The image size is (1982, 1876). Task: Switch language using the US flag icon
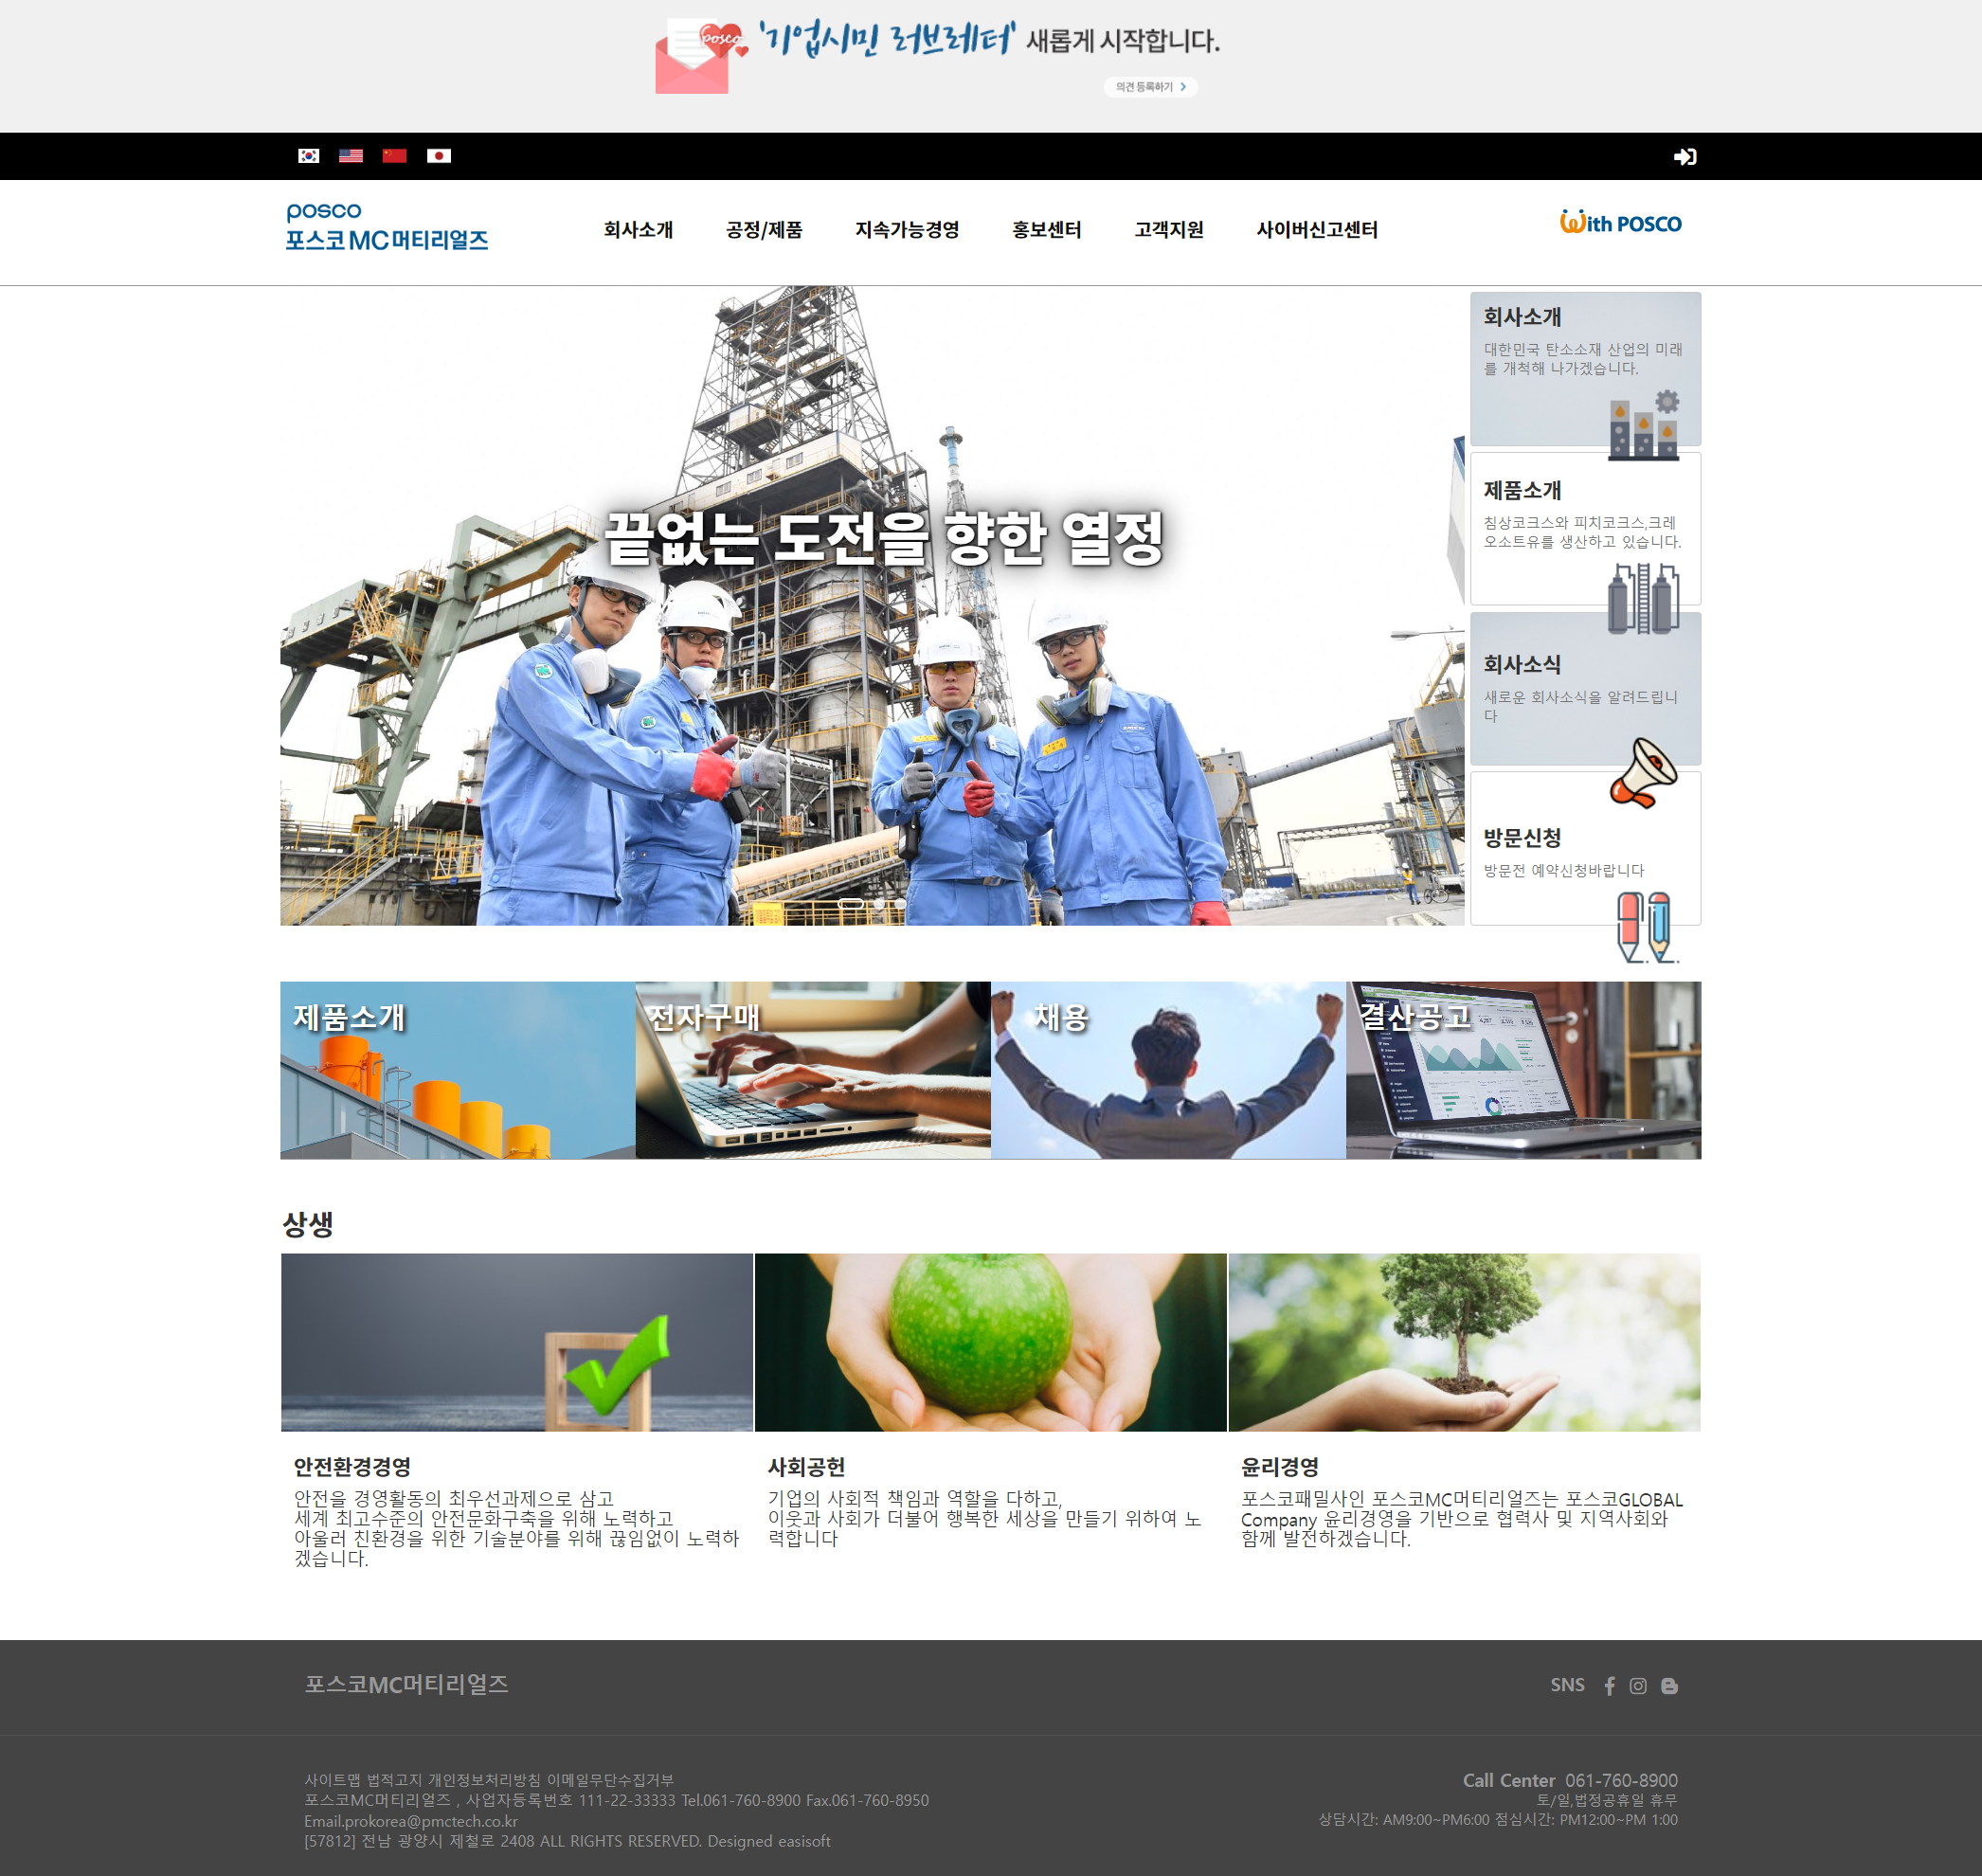point(351,156)
